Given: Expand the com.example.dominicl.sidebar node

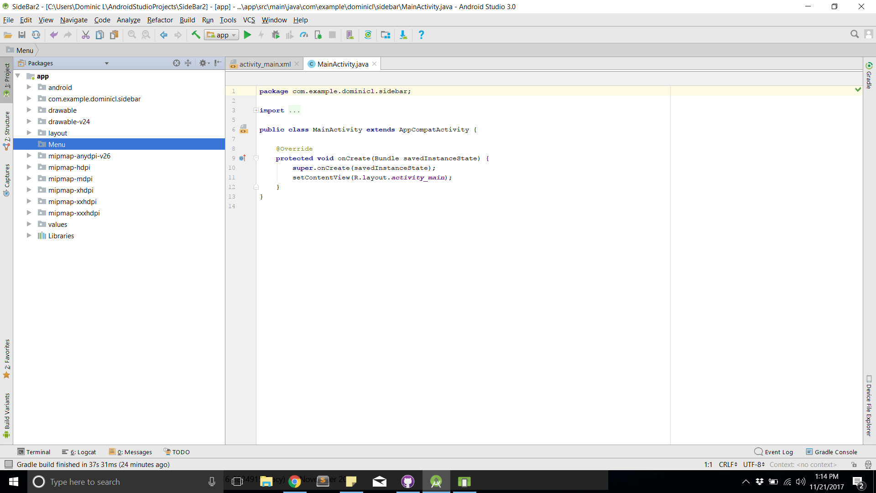Looking at the screenshot, I should 29,98.
